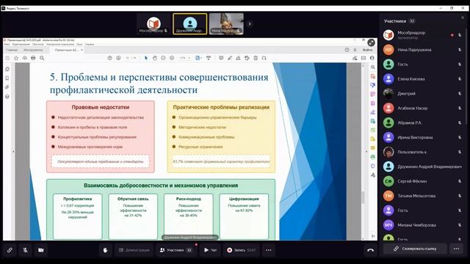Click Сергей Фёклин participant row
The image size is (470, 264).
pyautogui.click(x=423, y=181)
